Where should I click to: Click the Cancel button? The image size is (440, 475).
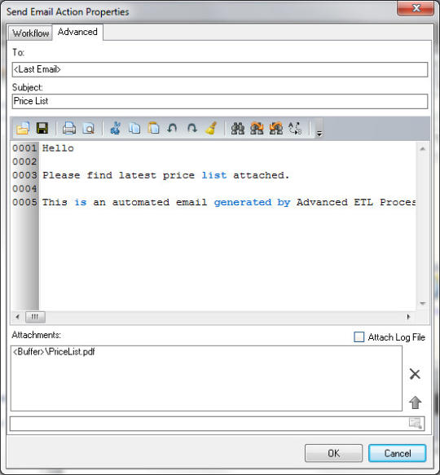pyautogui.click(x=398, y=453)
